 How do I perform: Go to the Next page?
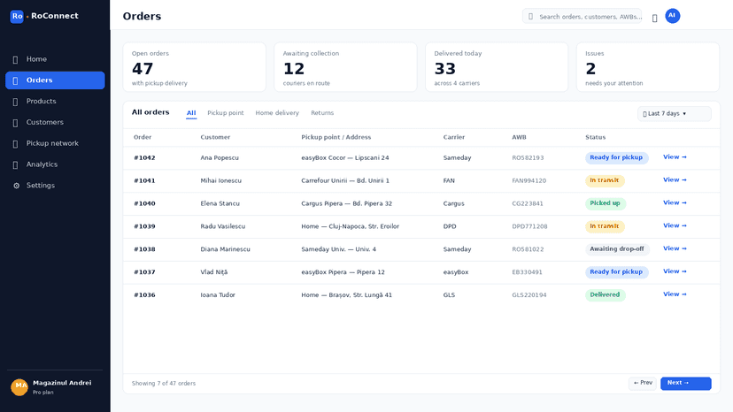point(685,383)
